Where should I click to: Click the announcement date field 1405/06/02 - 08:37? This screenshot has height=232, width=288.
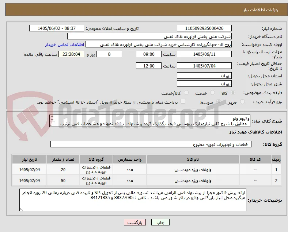(57, 28)
